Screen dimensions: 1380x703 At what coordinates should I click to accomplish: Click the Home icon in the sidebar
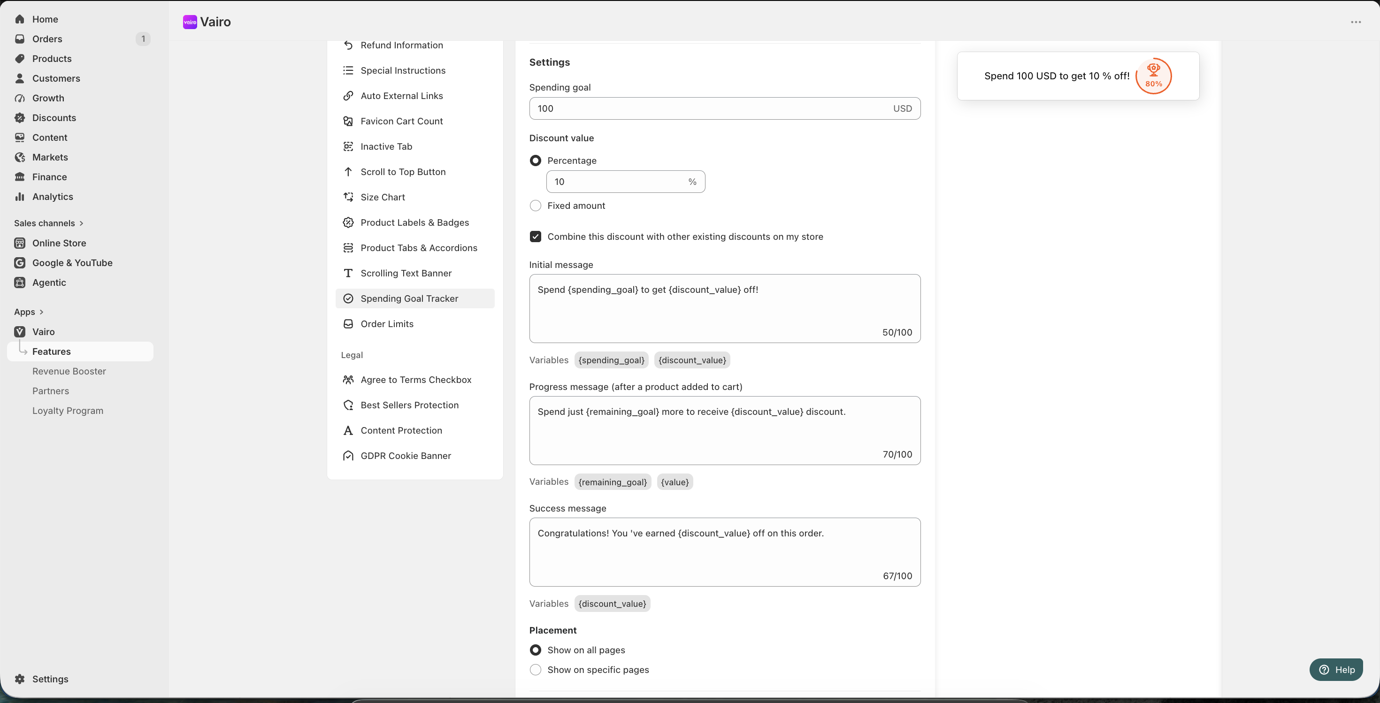20,19
